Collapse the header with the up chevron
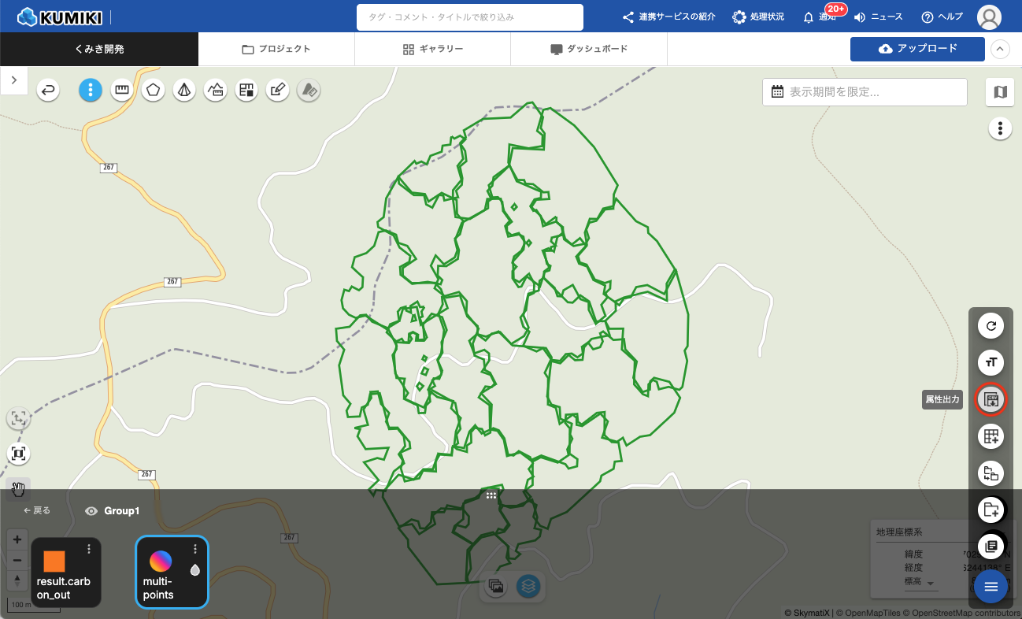This screenshot has width=1022, height=619. 999,49
